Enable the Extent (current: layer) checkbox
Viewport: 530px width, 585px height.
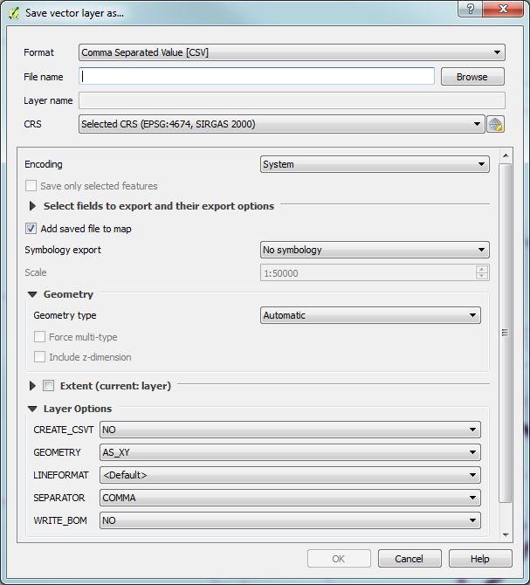click(x=49, y=385)
